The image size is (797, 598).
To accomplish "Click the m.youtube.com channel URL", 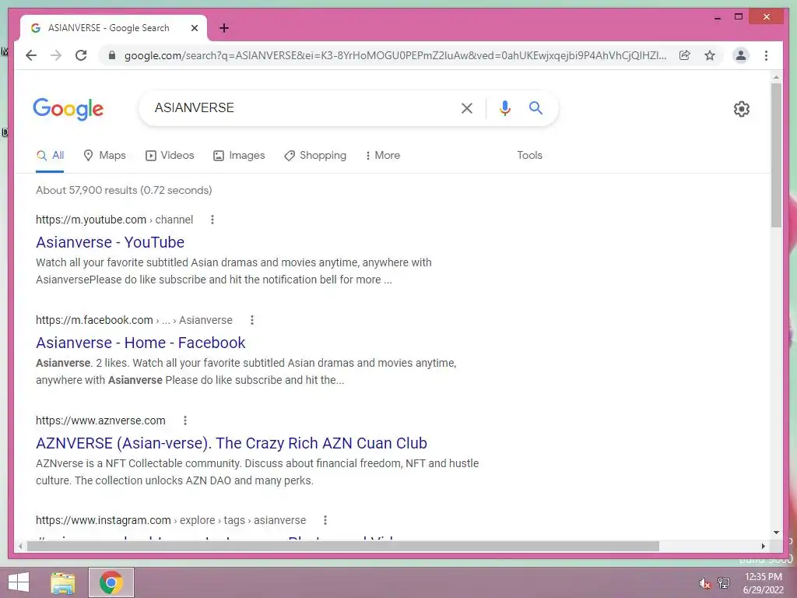I will coord(114,220).
